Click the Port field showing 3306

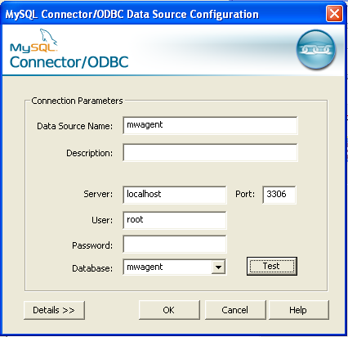coord(279,195)
